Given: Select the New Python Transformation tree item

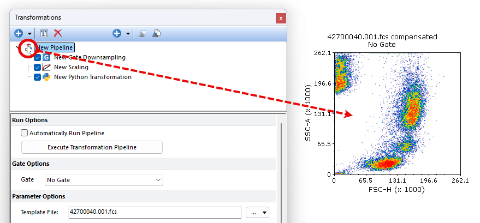Looking at the screenshot, I should coord(92,77).
